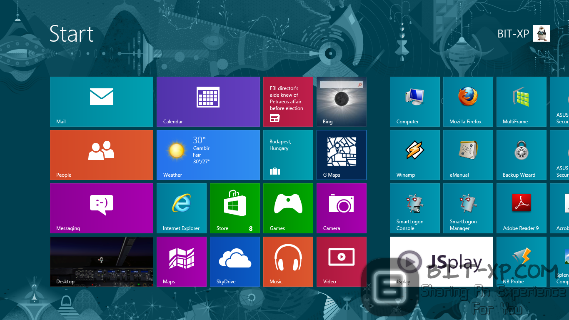Image resolution: width=569 pixels, height=320 pixels.
Task: Launch the Backup Wizard
Action: [x=521, y=155]
